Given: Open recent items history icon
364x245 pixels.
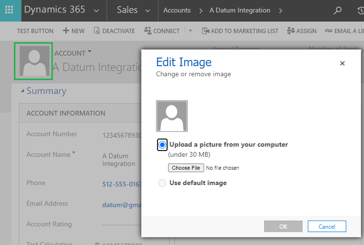Looking at the screenshot, I should click(361, 11).
